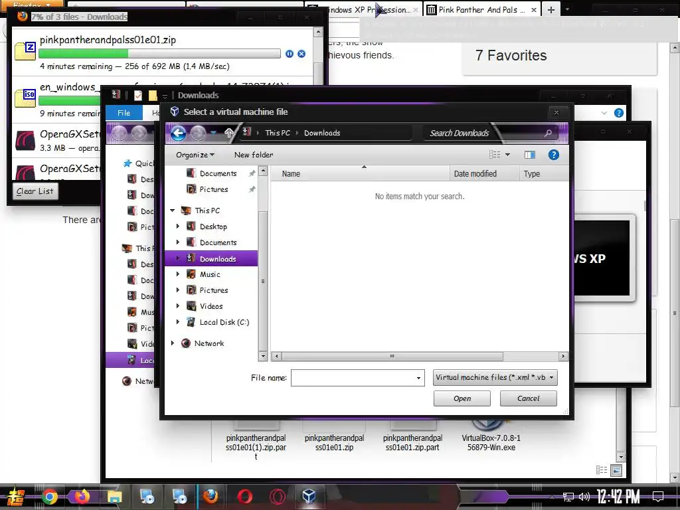Viewport: 680px width, 510px height.
Task: Open a new Firefox tab with plus
Action: 551,9
